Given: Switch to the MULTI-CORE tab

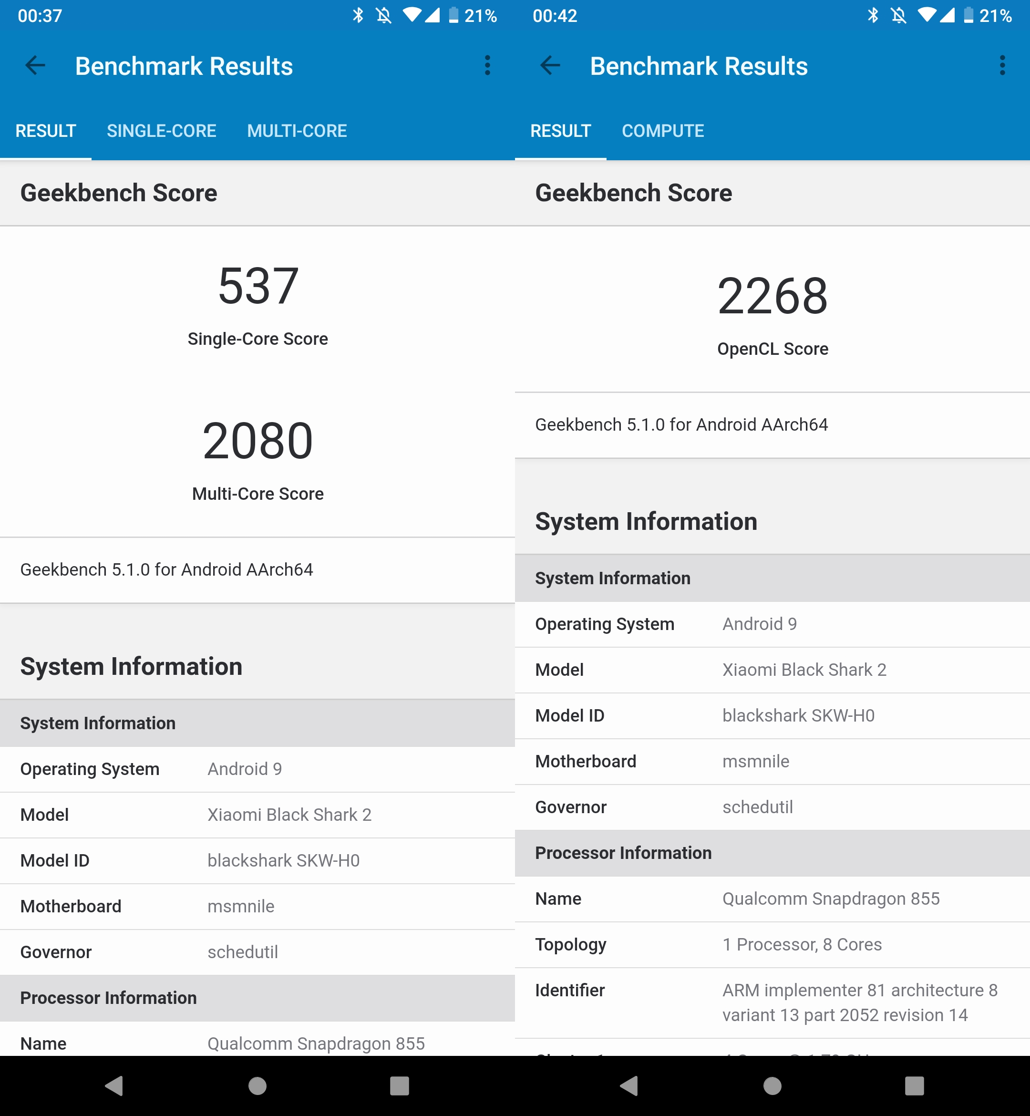Looking at the screenshot, I should [x=297, y=131].
